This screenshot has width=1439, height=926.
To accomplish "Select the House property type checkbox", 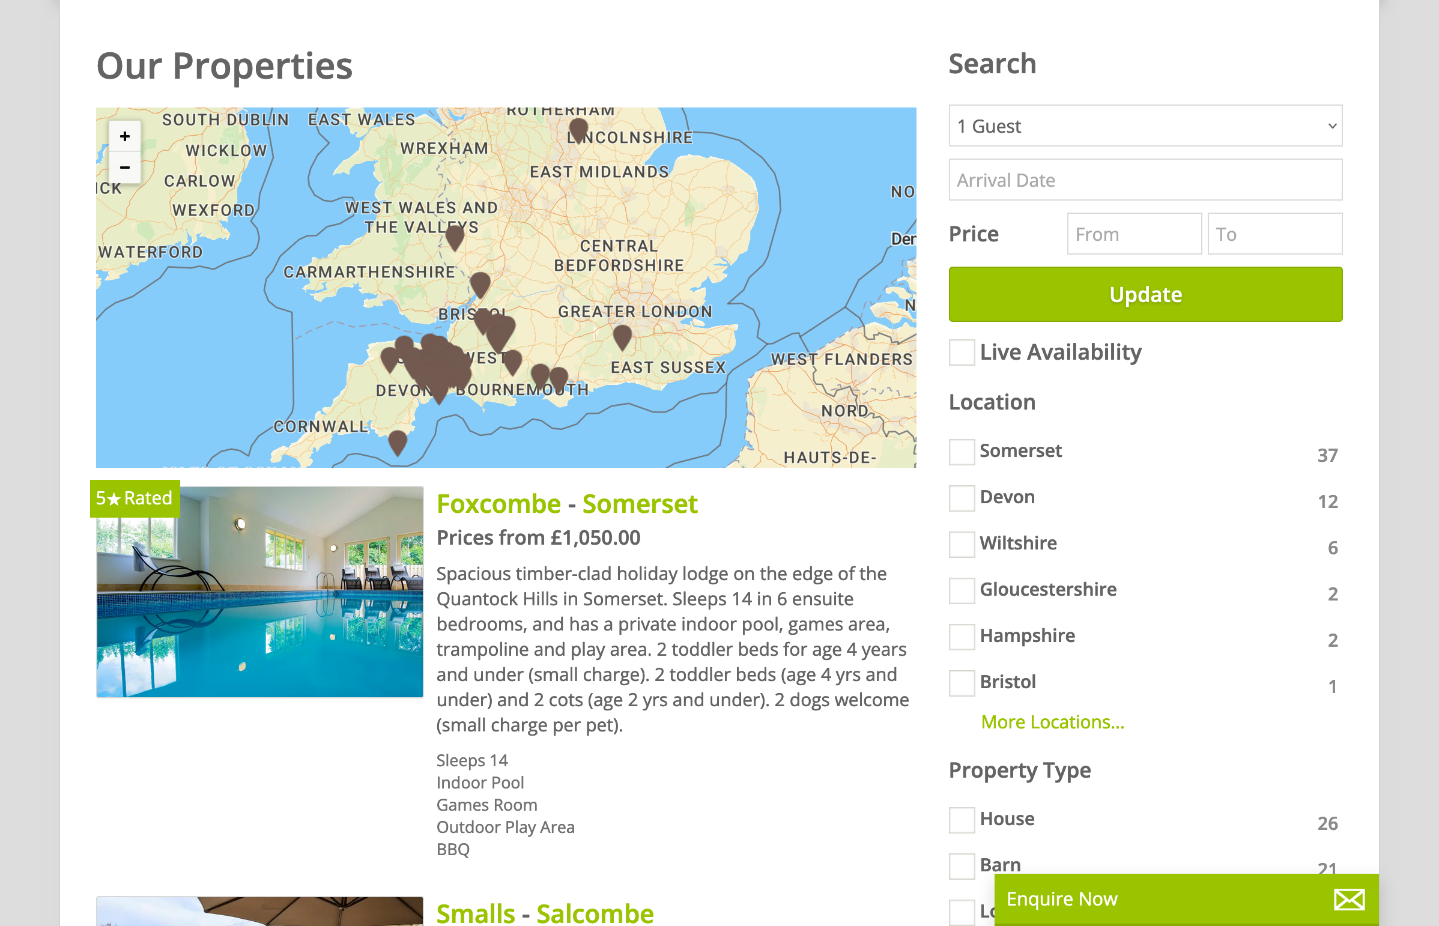I will 962,820.
